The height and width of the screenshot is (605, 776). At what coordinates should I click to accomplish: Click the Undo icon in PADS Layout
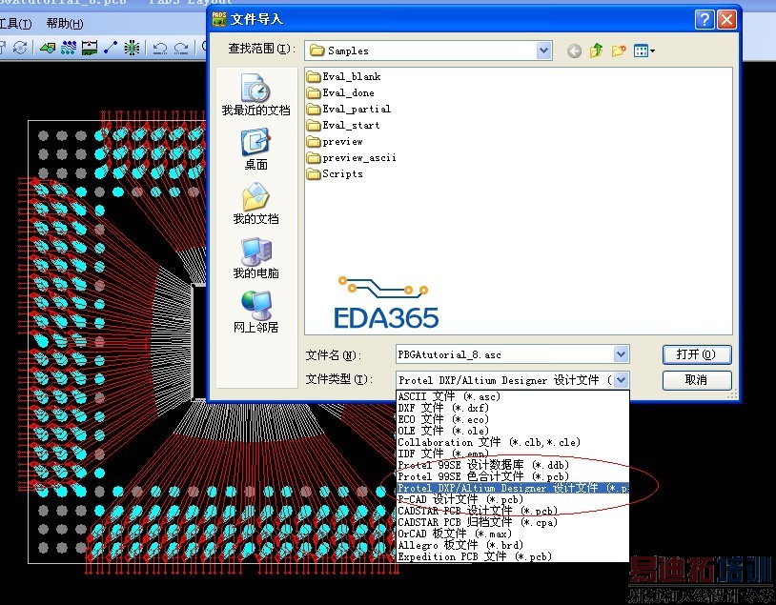point(160,49)
